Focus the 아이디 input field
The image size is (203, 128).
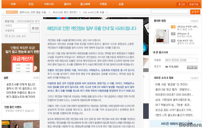coord(16,26)
